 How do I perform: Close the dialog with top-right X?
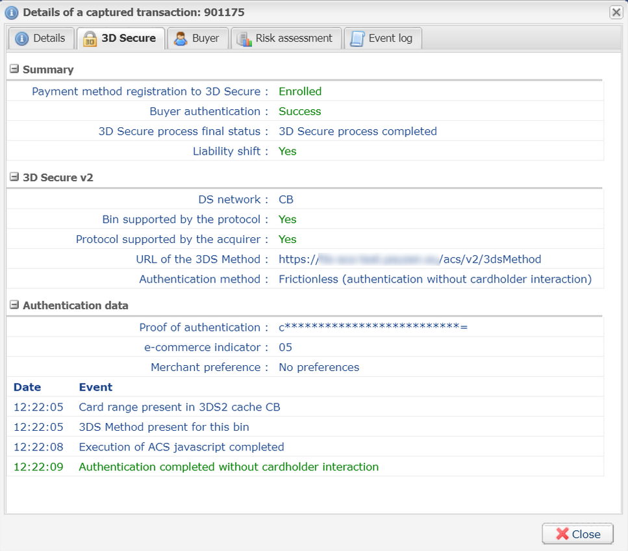click(x=616, y=12)
